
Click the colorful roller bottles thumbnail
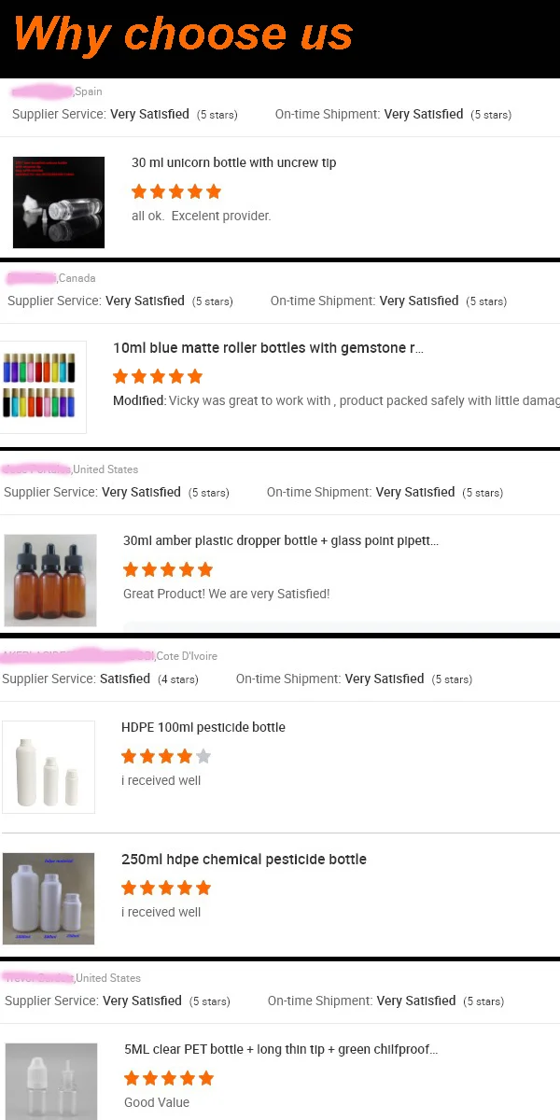coord(44,386)
